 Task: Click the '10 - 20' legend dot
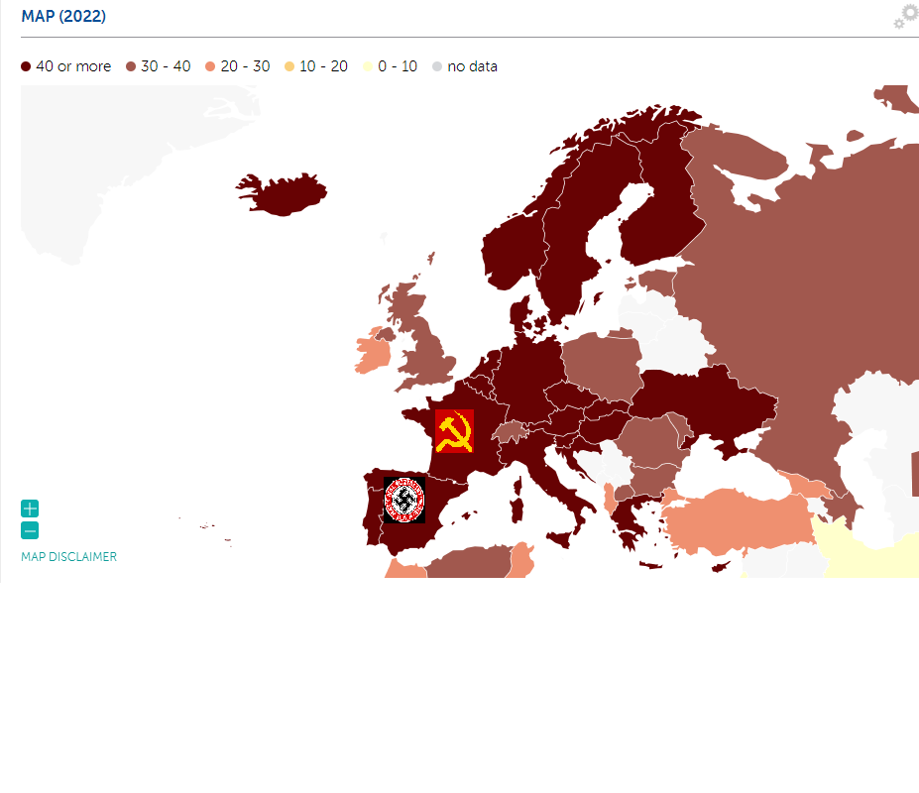click(x=289, y=66)
